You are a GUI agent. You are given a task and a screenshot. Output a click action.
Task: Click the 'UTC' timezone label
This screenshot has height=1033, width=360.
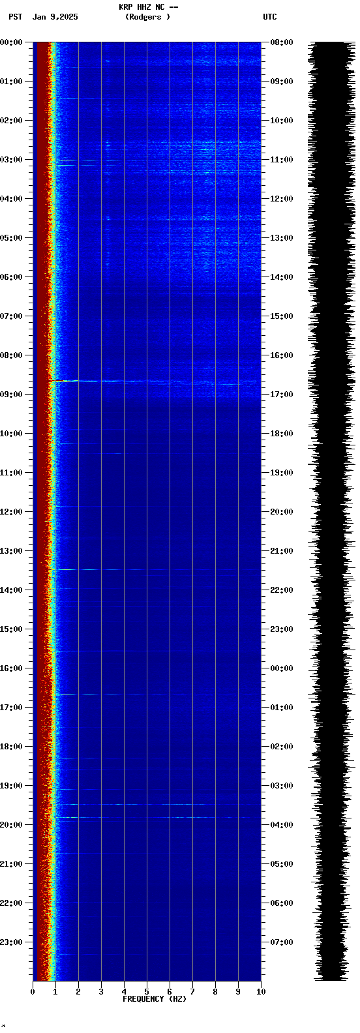click(x=270, y=17)
